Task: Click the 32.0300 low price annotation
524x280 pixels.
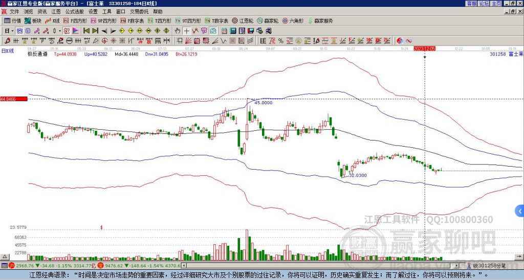Action: (358, 176)
